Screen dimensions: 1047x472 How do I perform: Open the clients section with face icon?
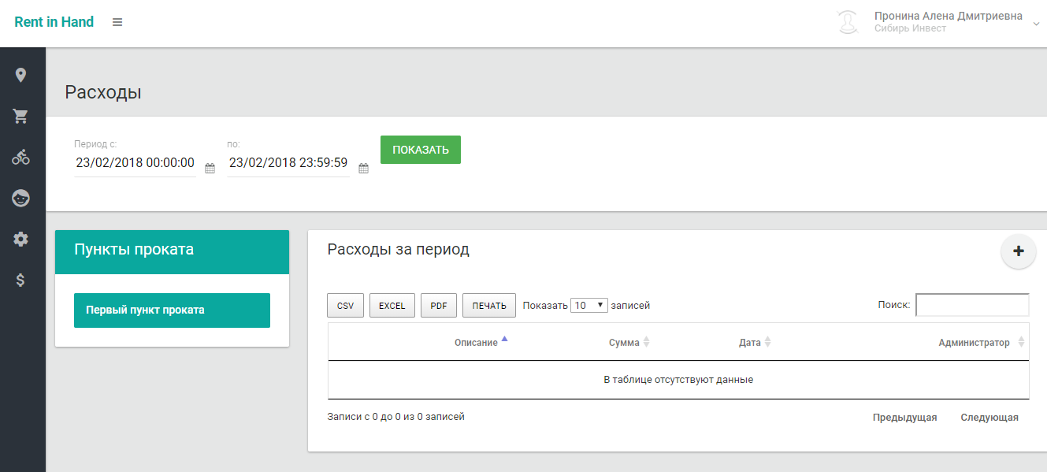tap(21, 198)
